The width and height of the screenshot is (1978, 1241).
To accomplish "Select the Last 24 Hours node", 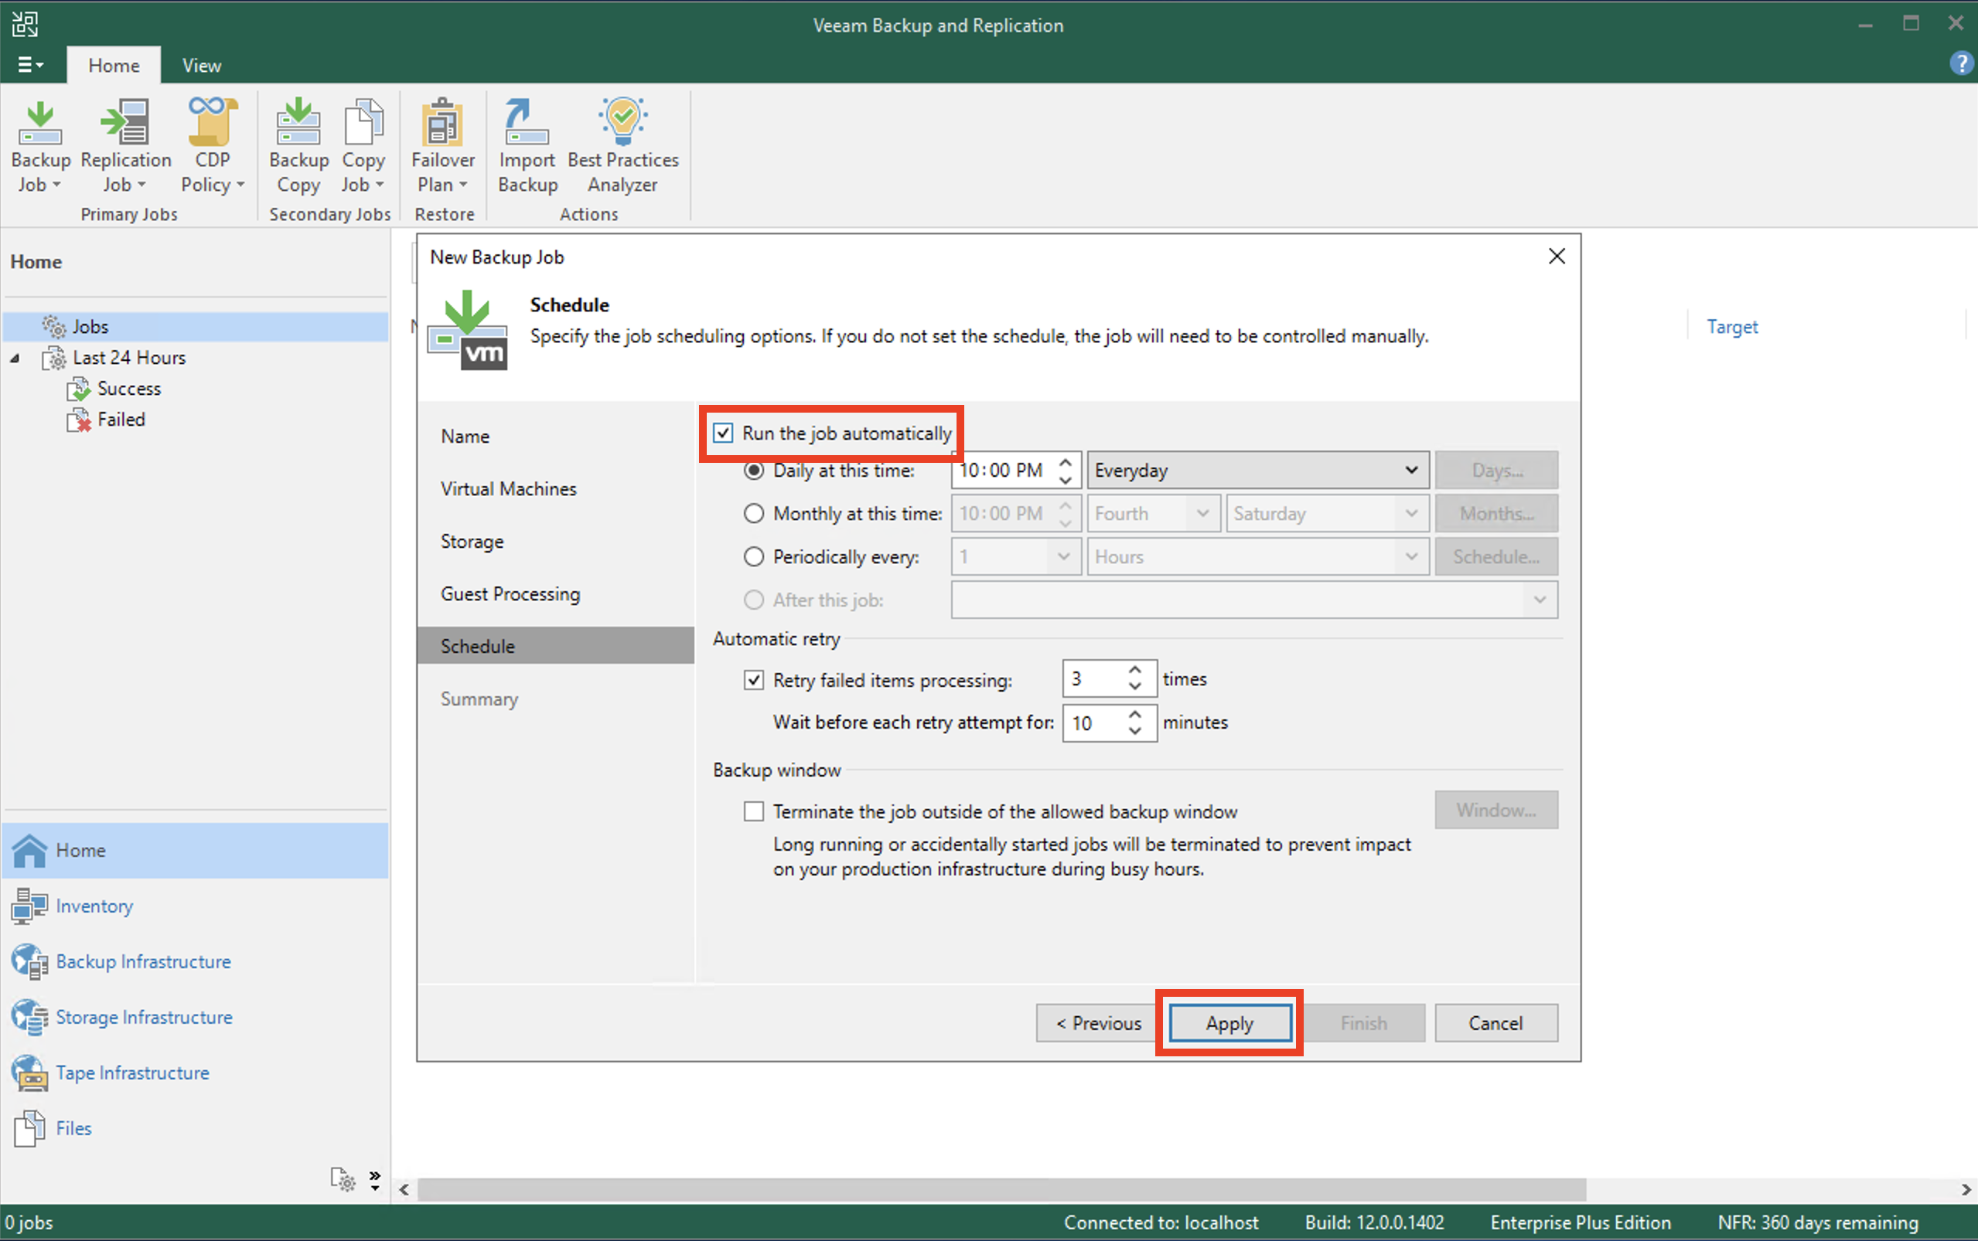I will pos(128,358).
